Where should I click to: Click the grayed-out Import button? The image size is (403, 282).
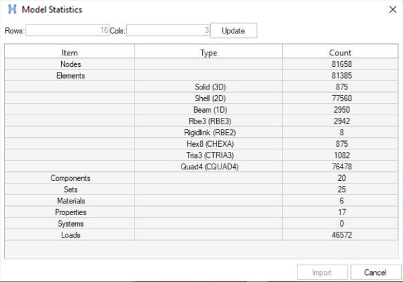(322, 272)
